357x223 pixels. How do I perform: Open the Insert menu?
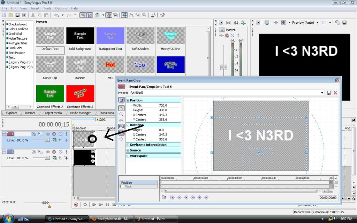[x=35, y=8]
